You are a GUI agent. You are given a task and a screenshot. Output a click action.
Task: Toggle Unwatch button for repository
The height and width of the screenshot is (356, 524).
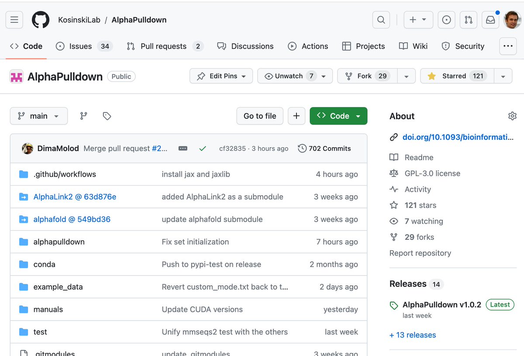tap(295, 76)
